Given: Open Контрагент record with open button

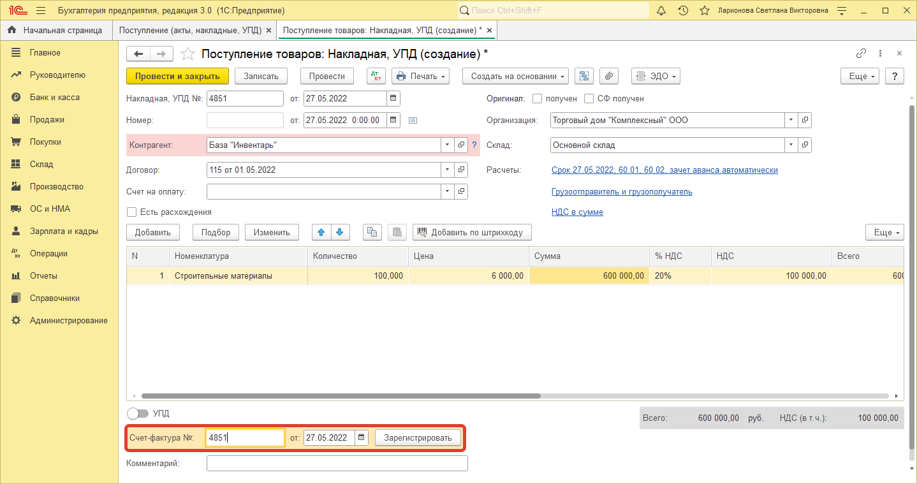Looking at the screenshot, I should (x=461, y=145).
